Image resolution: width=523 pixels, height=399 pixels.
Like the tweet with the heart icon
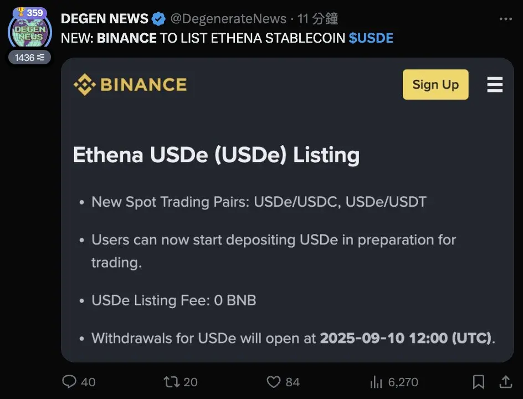274,382
